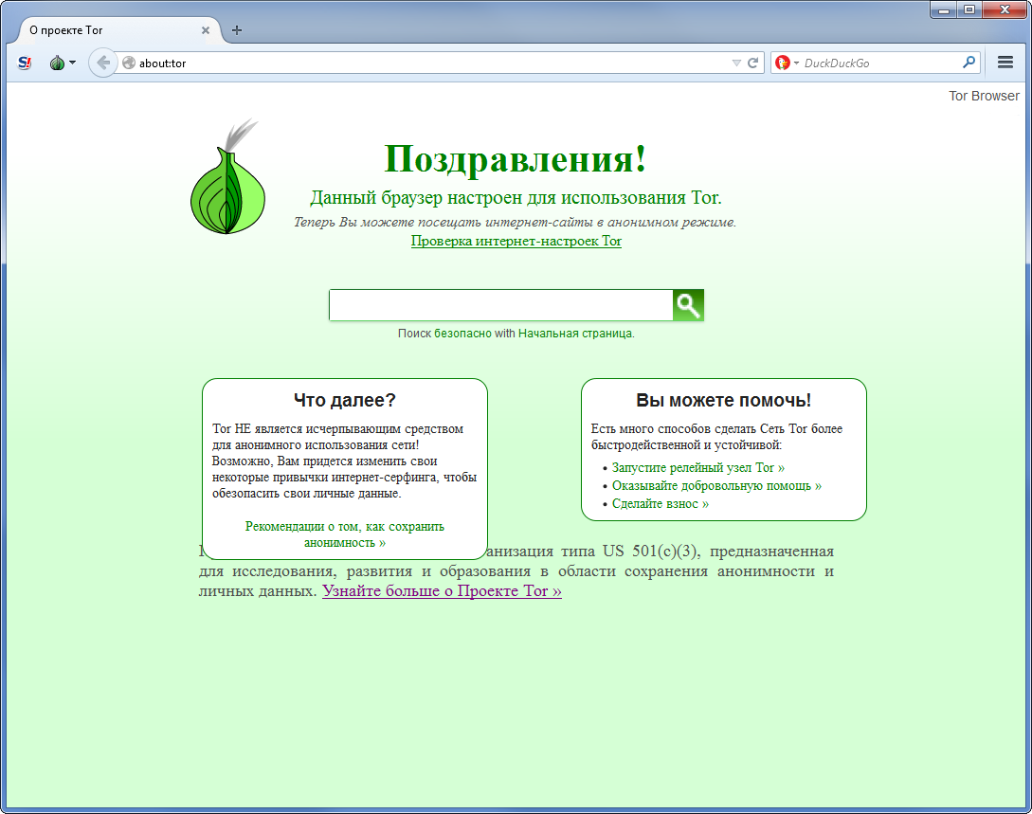Open "Узнайте больше о Проекте Tor" link
Screen dimensions: 1032x814
pyautogui.click(x=442, y=591)
